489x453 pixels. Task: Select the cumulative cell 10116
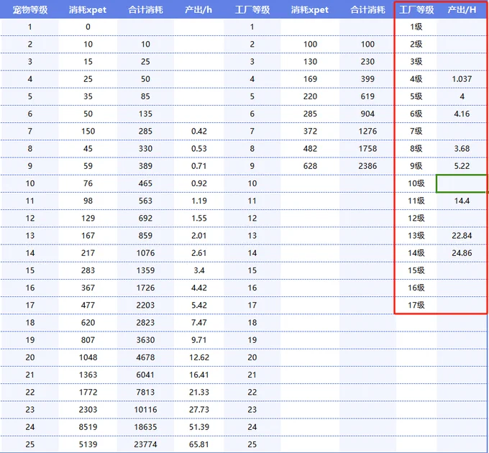146,409
